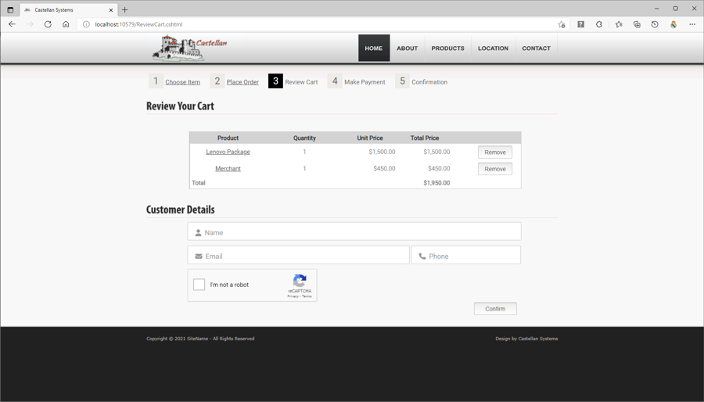Remove the Merchant item from cart
This screenshot has width=704, height=402.
(x=495, y=169)
